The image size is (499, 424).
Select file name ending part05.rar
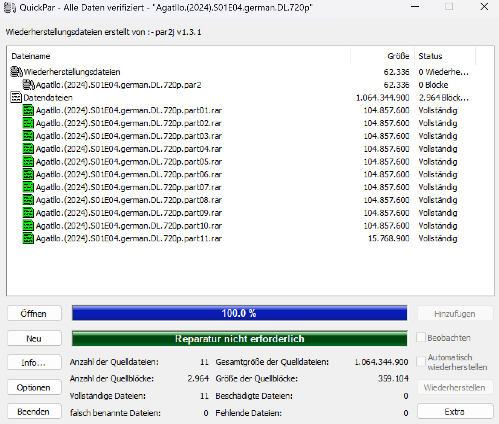[x=129, y=162]
